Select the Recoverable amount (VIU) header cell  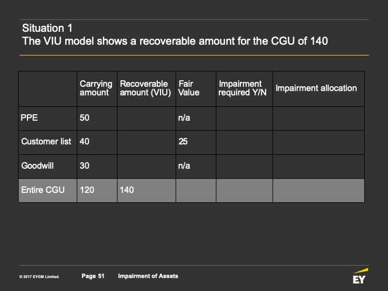(x=147, y=88)
